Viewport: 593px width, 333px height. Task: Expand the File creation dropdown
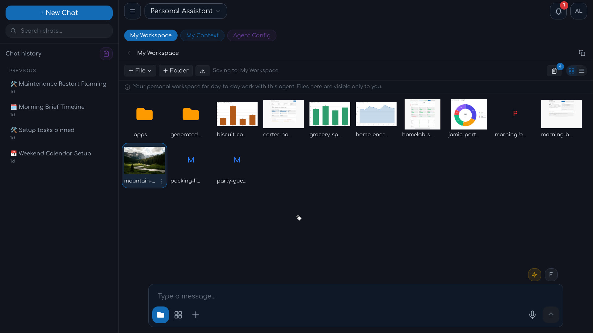140,71
